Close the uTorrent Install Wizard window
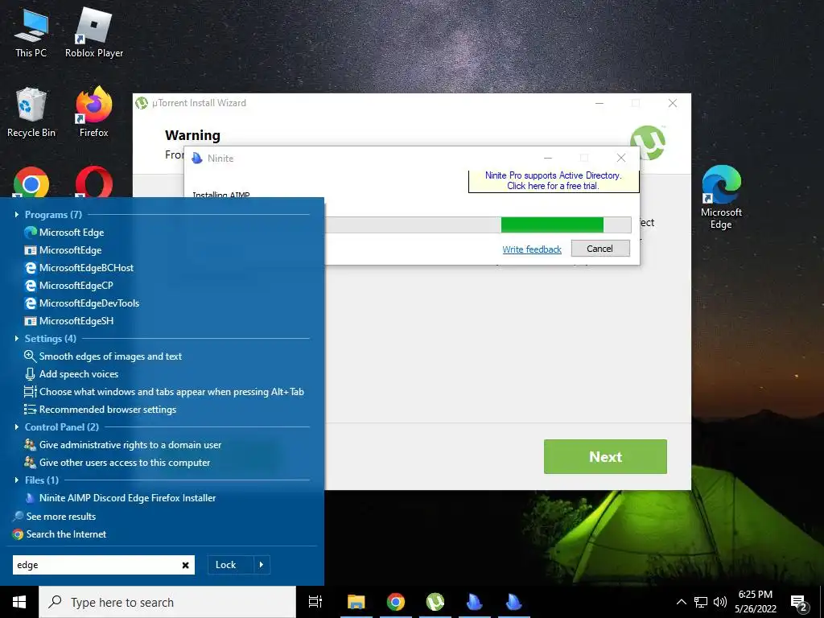The width and height of the screenshot is (824, 618). [673, 103]
